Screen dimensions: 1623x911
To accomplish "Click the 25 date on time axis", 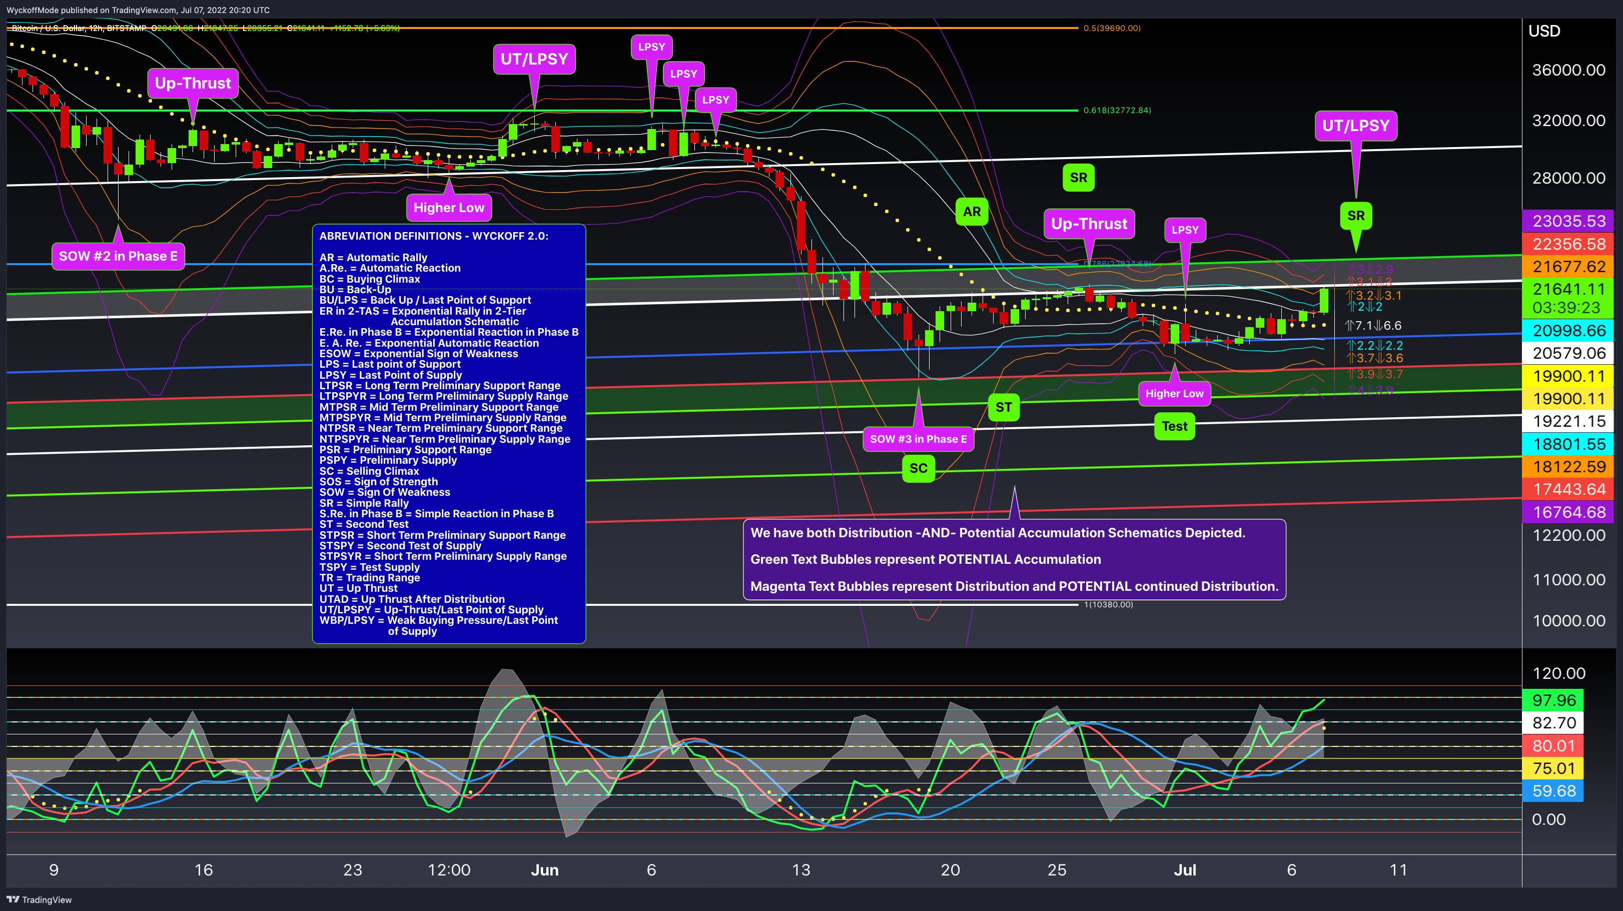I will pyautogui.click(x=1057, y=870).
